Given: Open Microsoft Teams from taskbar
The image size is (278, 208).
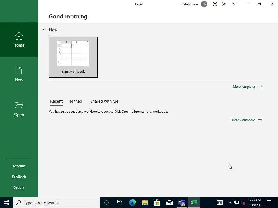Looking at the screenshot, I should pyautogui.click(x=182, y=203).
